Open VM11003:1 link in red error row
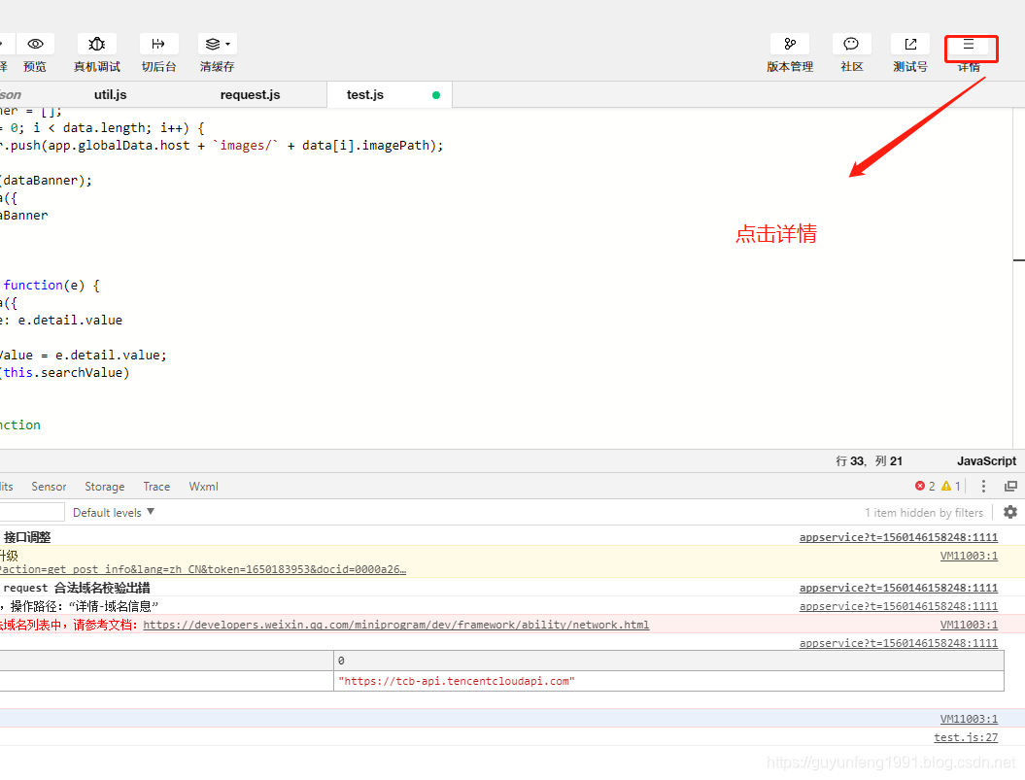This screenshot has height=780, width=1025. [969, 625]
